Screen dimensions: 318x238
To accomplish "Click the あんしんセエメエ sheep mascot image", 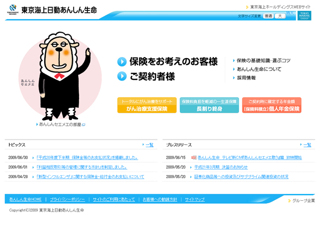I will (61, 76).
